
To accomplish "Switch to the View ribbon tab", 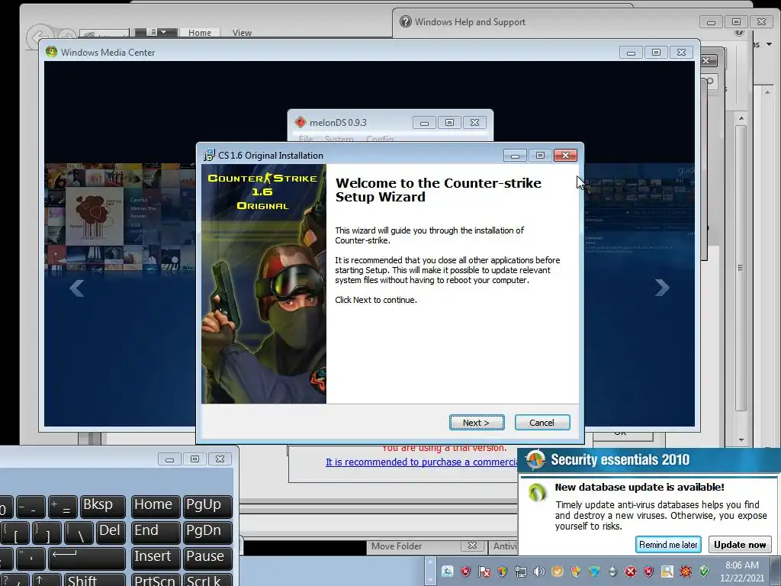I will click(242, 32).
